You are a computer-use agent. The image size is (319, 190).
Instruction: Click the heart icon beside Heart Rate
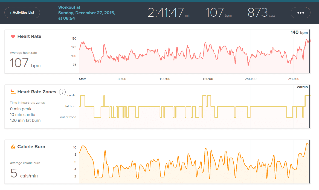point(13,36)
